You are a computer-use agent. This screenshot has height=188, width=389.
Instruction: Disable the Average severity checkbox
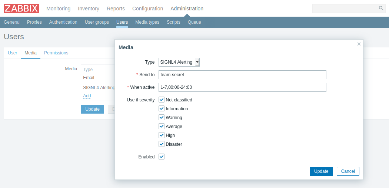[162, 126]
